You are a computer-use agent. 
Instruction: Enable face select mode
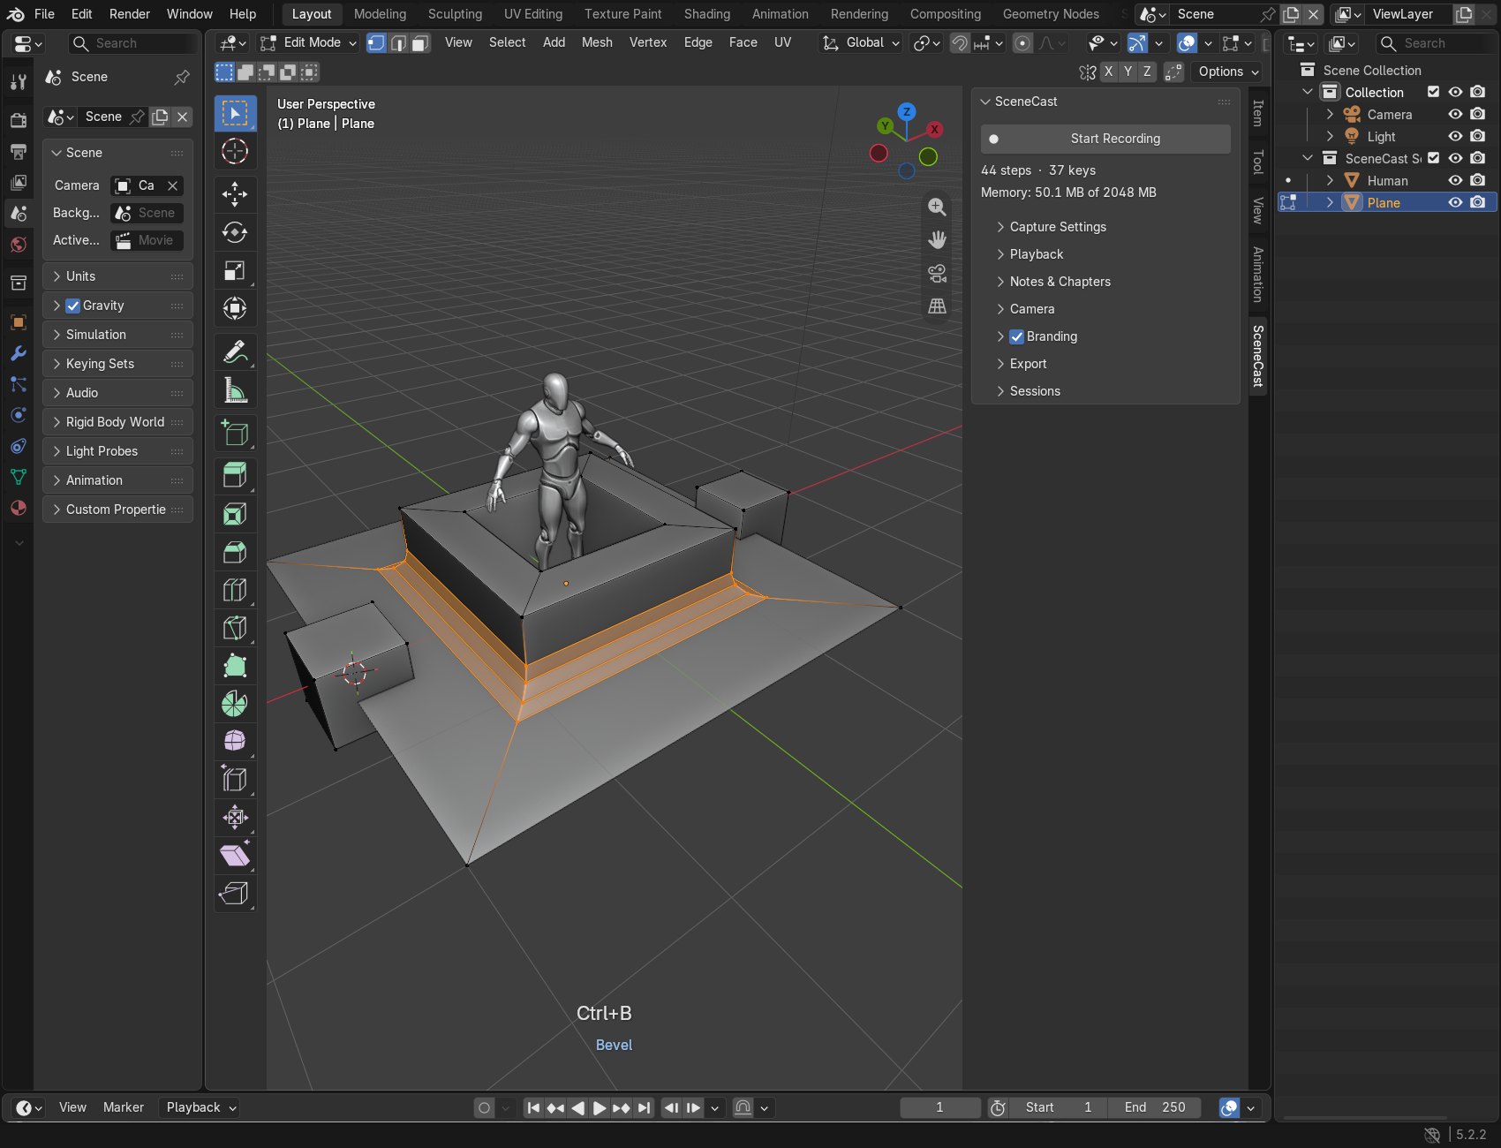coord(421,42)
